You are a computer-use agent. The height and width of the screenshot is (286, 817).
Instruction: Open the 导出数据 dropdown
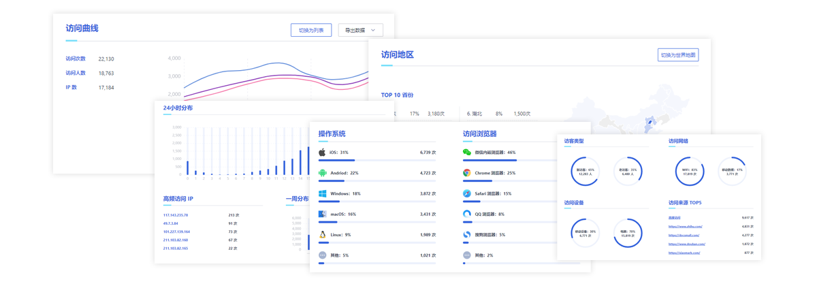point(360,30)
